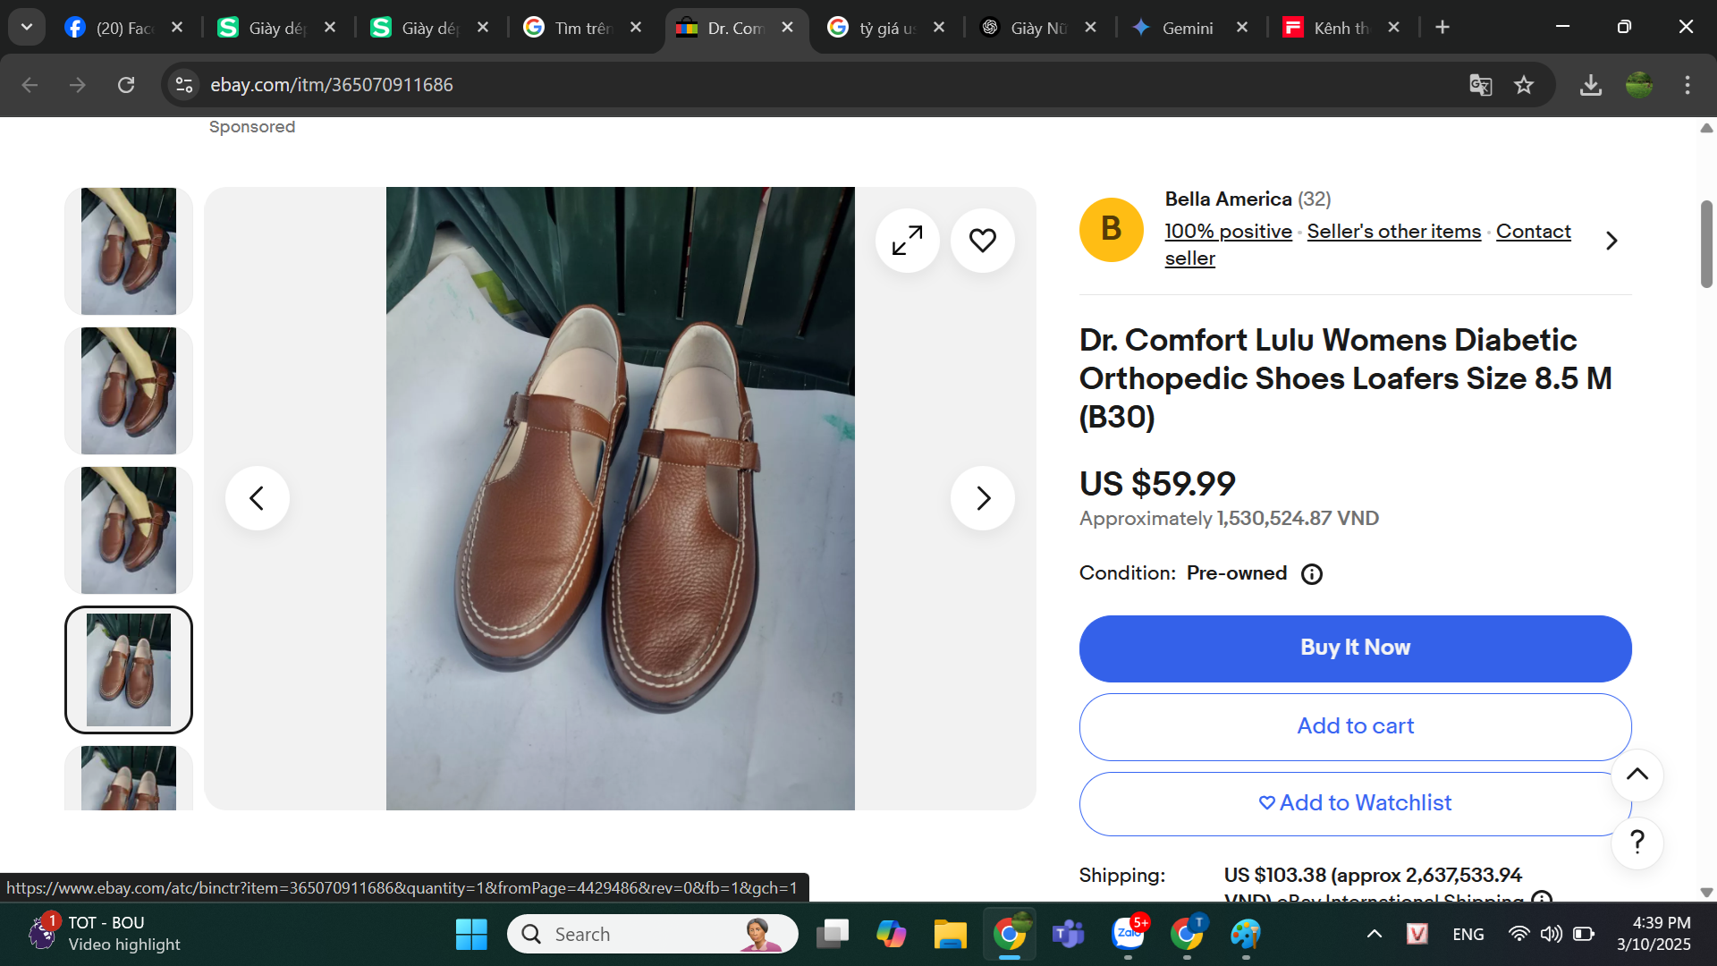
Task: Show hidden system tray icons
Action: coord(1374,935)
